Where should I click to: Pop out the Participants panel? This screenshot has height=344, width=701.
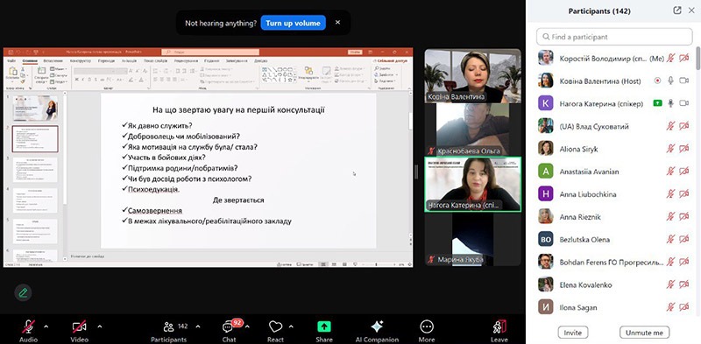point(677,11)
